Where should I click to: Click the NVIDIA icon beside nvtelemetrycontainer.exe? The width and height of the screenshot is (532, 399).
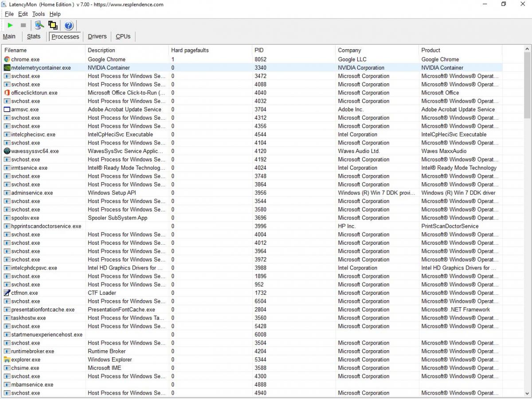[7, 68]
